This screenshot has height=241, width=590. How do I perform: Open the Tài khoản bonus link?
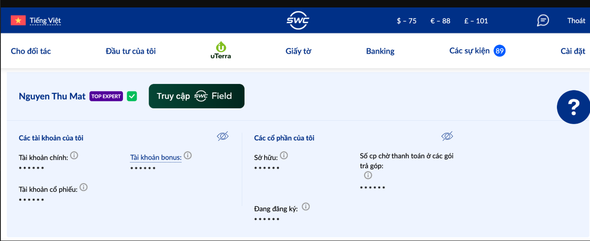tap(156, 157)
